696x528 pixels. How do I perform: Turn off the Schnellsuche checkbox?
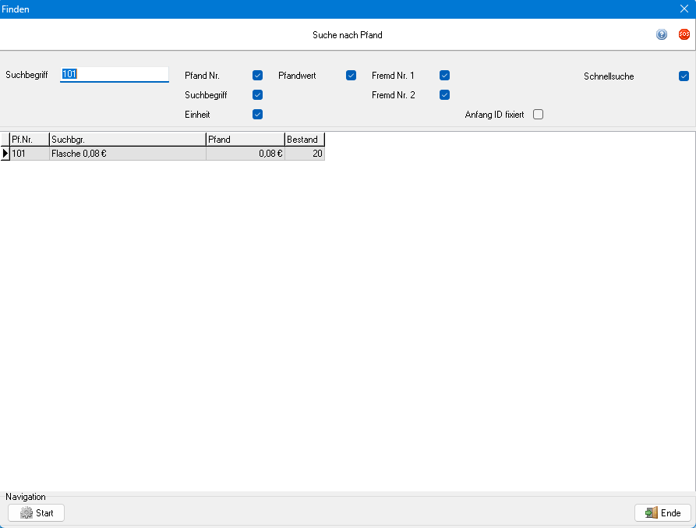684,76
